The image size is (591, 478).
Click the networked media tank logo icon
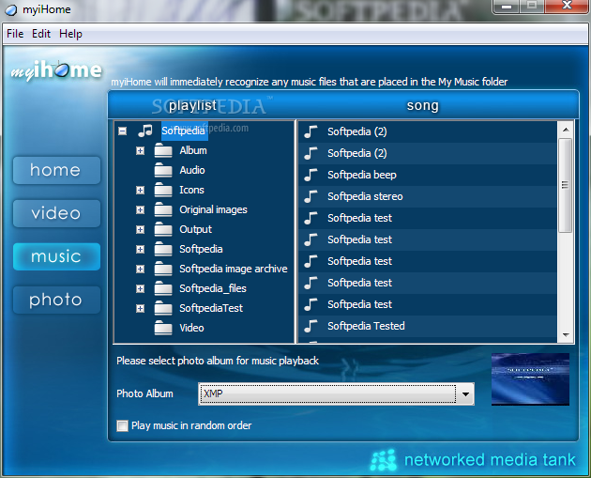pyautogui.click(x=384, y=460)
